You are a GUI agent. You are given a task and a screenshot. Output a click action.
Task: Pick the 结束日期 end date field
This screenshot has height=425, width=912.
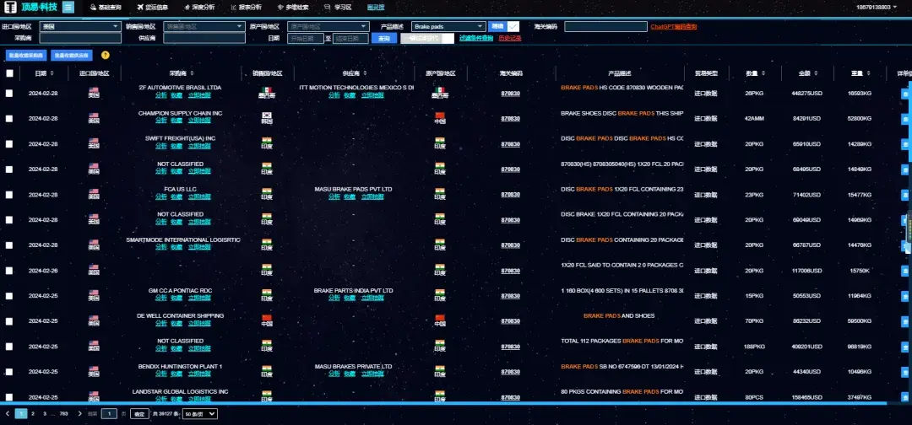pos(350,38)
